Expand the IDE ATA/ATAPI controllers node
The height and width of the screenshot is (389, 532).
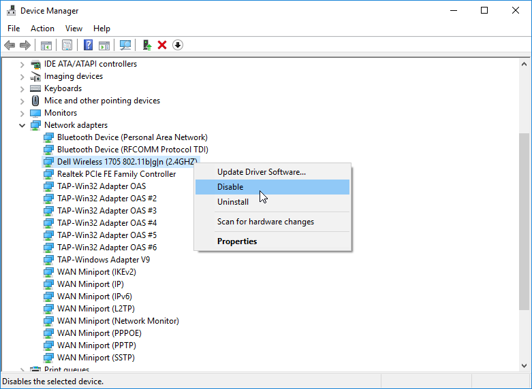pos(22,65)
